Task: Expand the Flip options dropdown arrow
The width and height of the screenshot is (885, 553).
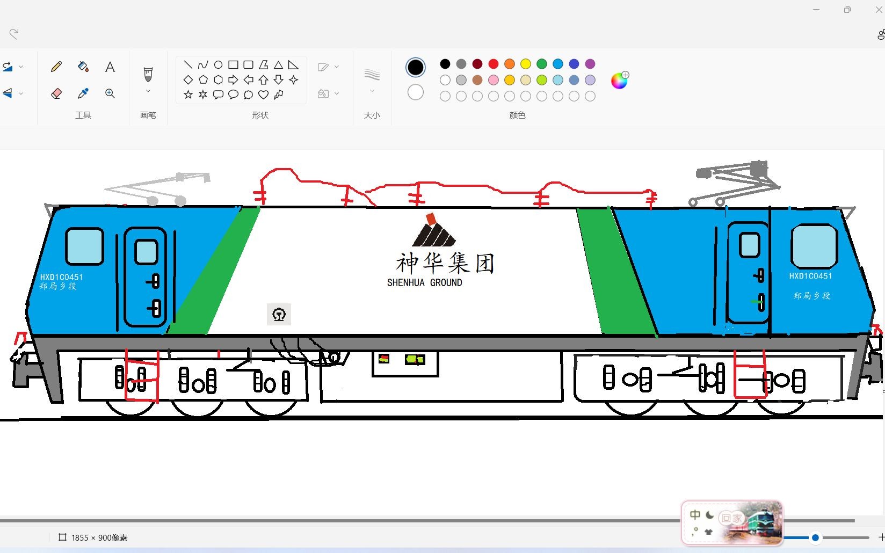Action: point(21,93)
